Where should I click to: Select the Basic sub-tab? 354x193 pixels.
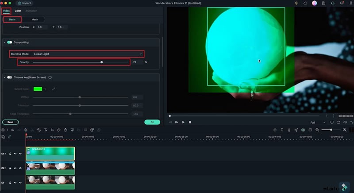(x=12, y=19)
